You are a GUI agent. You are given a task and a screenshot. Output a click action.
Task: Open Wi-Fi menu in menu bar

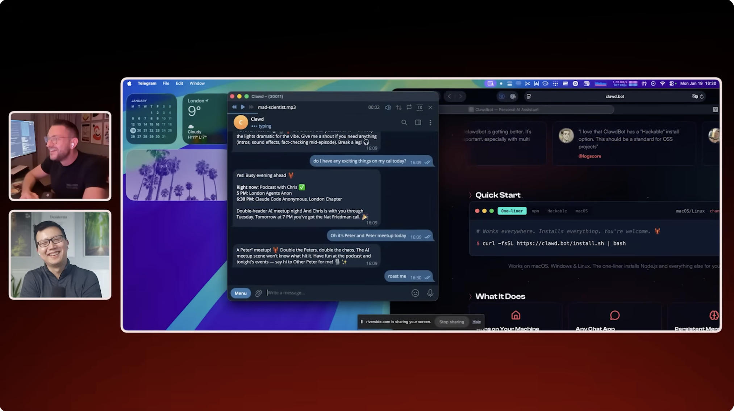coord(662,84)
